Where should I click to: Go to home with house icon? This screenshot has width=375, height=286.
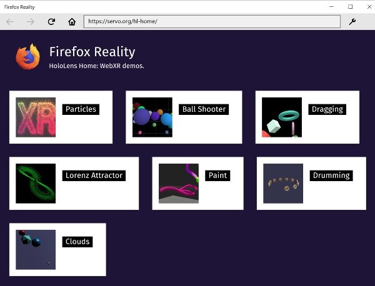(x=72, y=22)
